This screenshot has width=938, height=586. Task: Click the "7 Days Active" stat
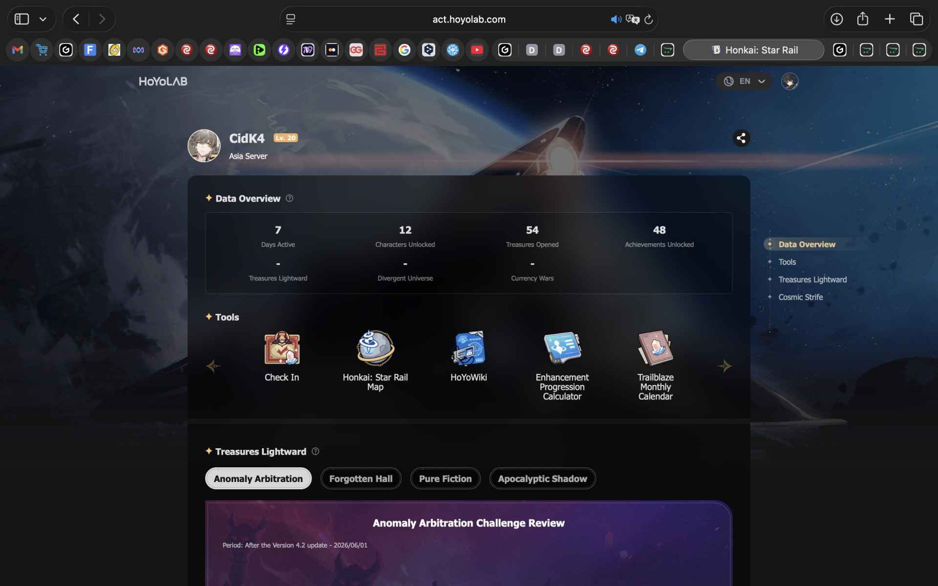(x=278, y=236)
